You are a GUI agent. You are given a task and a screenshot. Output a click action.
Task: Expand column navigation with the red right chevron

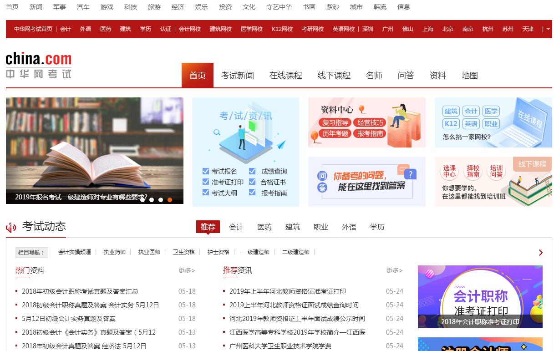pos(541,253)
